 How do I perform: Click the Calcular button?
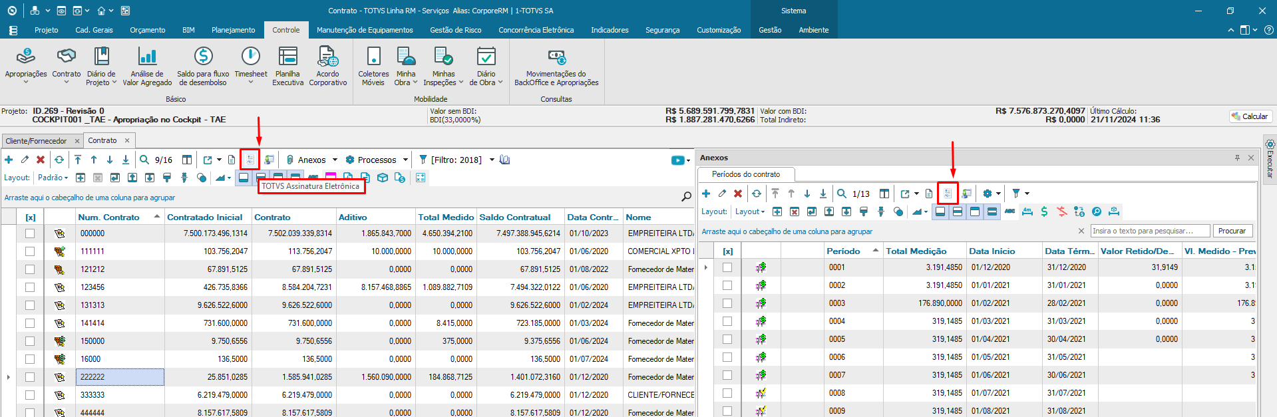coord(1250,116)
